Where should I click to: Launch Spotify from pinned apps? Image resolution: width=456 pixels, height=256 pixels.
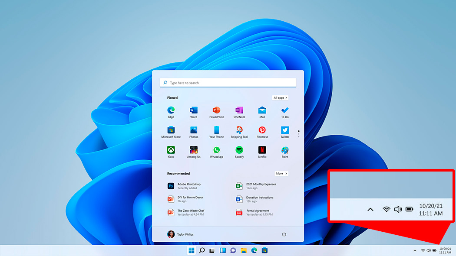[x=239, y=152]
